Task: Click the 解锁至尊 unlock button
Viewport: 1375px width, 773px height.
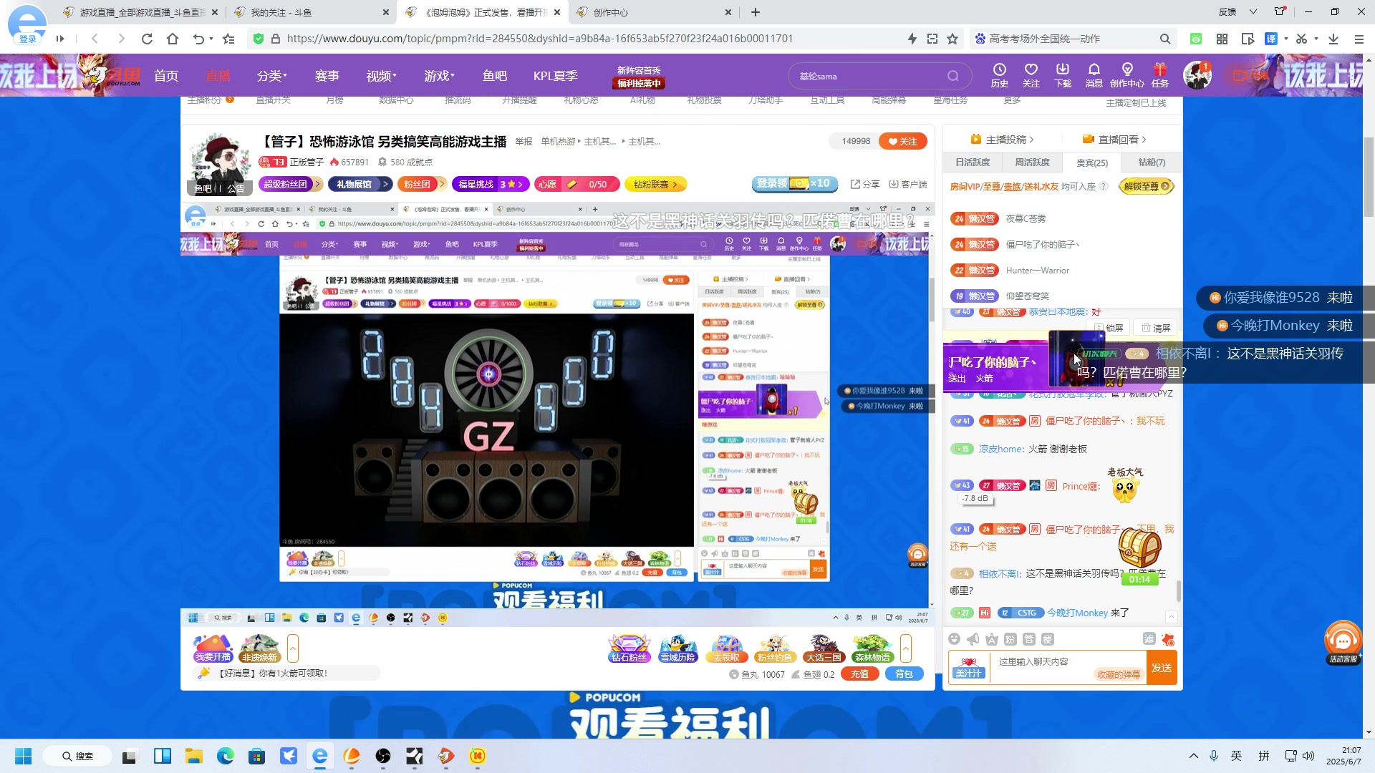Action: [1146, 186]
